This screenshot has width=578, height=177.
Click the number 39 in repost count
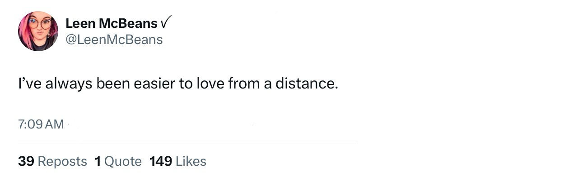pyautogui.click(x=26, y=161)
